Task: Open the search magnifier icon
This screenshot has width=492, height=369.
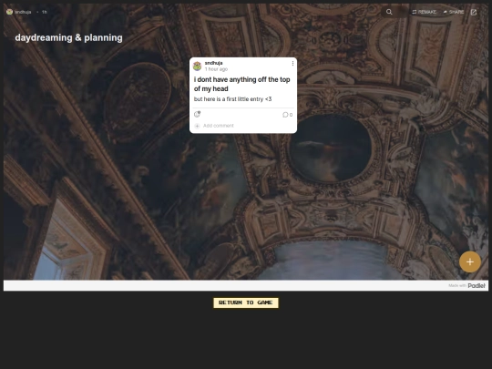Action: (x=389, y=12)
